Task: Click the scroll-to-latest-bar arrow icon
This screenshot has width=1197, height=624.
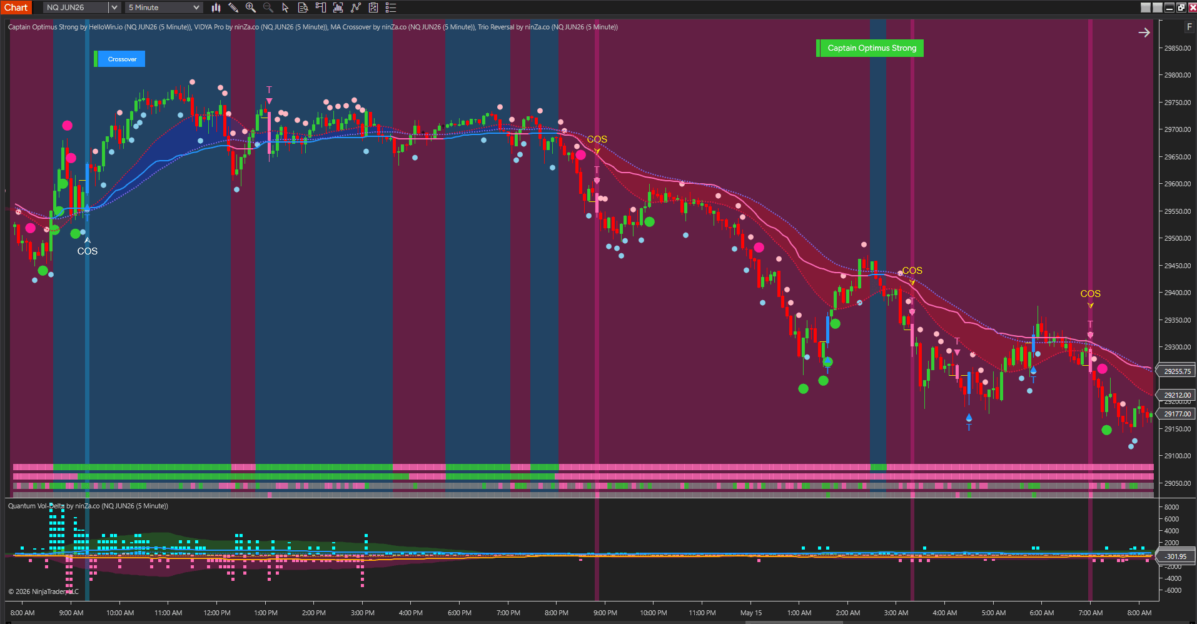Action: pos(1144,33)
